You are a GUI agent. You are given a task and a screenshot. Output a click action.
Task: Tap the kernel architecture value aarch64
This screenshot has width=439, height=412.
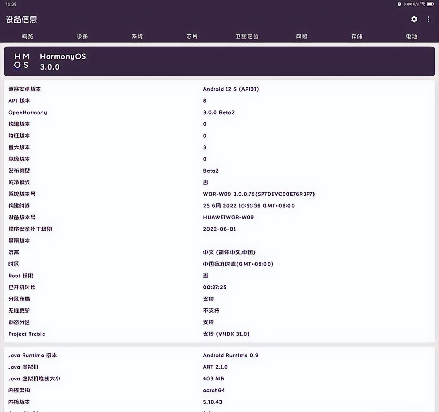[214, 390]
